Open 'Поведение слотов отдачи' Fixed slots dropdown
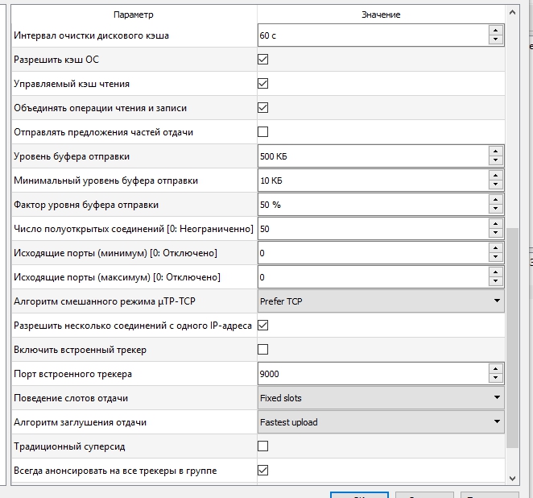 point(381,397)
